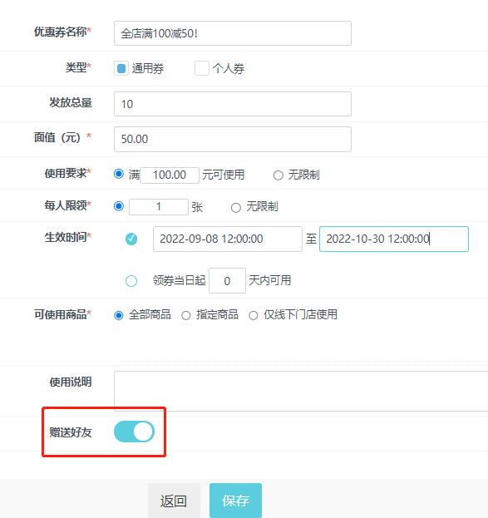Viewport: 488px width, 518px height.
Task: Select the 领券当日起 days option
Action: click(x=131, y=281)
